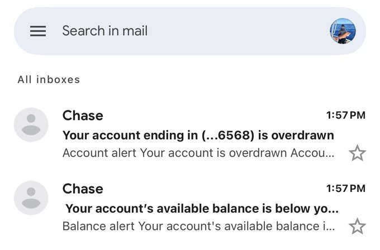This screenshot has width=380, height=250.
Task: Open the profile account avatar
Action: 343,31
